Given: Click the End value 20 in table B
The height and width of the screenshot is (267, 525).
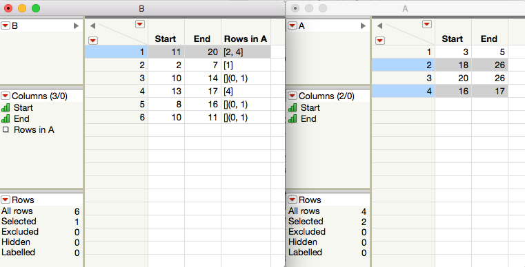Looking at the screenshot, I should click(203, 52).
